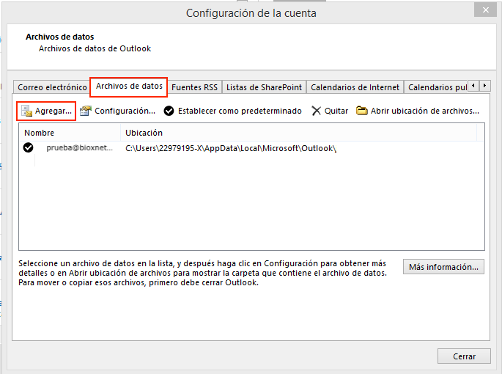Click the Abrir ubicación de archivos text
Image resolution: width=502 pixels, height=374 pixels.
coord(425,111)
